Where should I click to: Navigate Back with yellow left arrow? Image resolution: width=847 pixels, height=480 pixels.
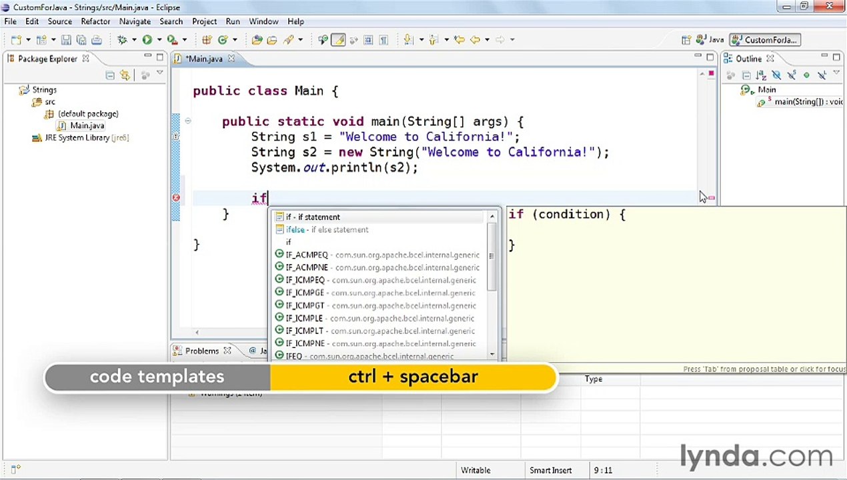(475, 40)
